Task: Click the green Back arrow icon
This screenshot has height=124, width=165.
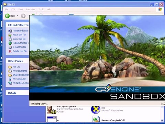Action: 7,16
